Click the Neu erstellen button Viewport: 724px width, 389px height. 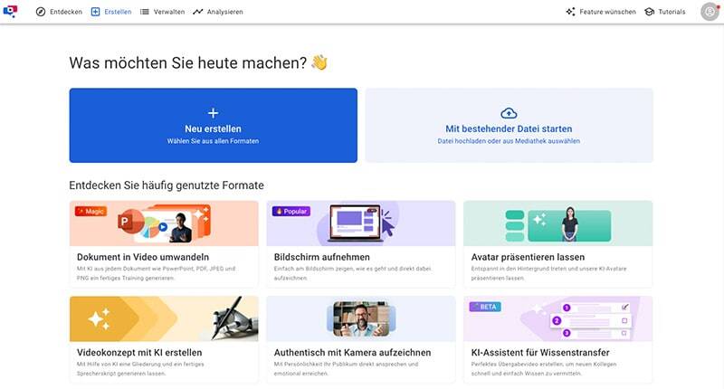tap(214, 126)
